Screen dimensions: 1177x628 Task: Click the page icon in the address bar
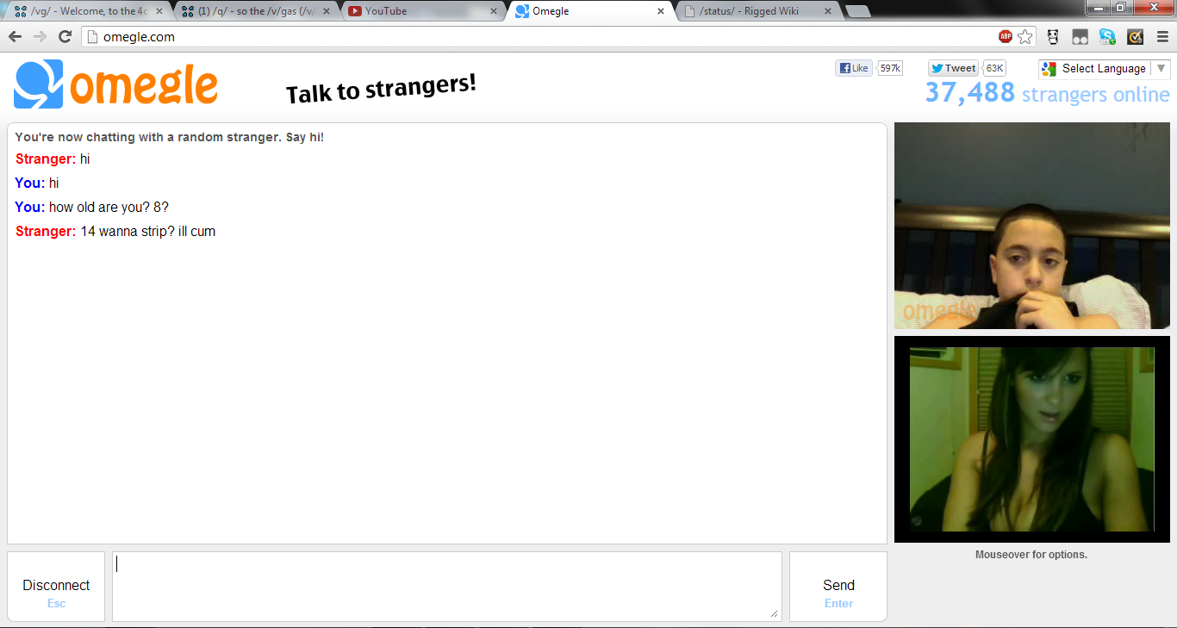[x=93, y=37]
